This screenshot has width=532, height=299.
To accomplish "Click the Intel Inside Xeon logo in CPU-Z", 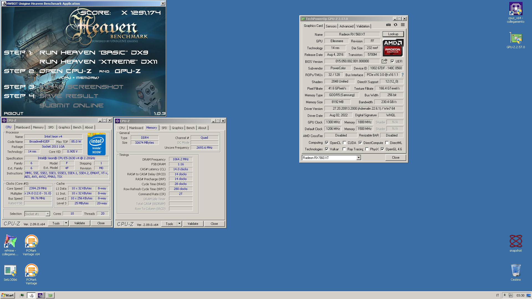I will click(x=96, y=144).
